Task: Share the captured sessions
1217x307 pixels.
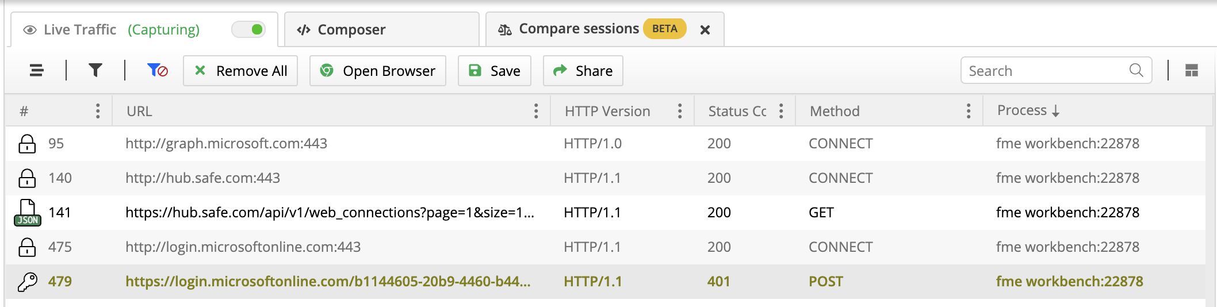Action: click(583, 71)
